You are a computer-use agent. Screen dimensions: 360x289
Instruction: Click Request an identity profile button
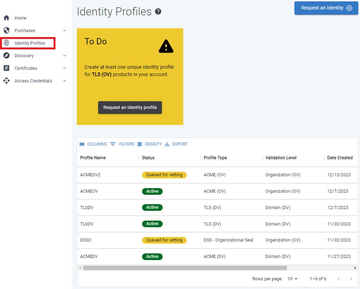coord(130,108)
